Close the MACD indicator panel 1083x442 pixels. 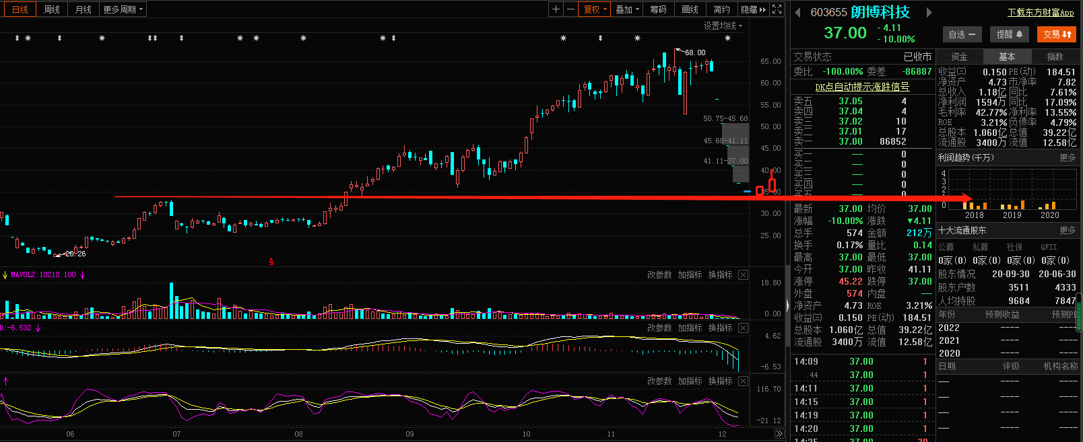tap(743, 328)
